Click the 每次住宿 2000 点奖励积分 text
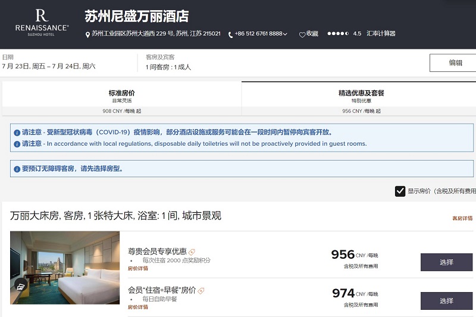 (x=176, y=260)
